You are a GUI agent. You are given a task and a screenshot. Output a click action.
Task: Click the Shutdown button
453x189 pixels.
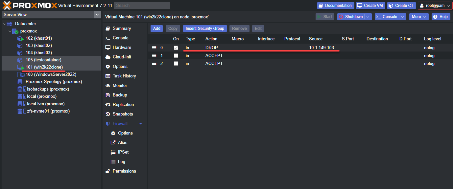pos(351,17)
